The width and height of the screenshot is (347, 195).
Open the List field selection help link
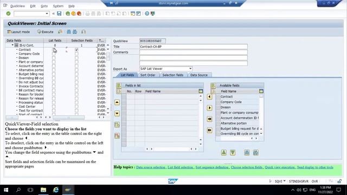click(x=181, y=167)
